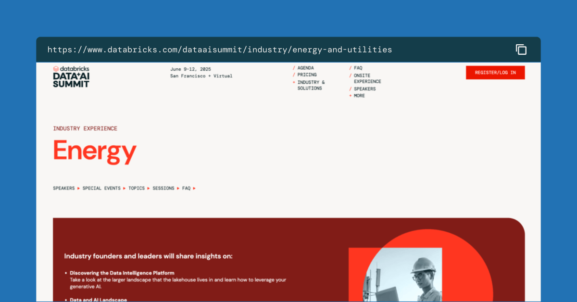The height and width of the screenshot is (302, 577).
Task: Open the Pricing menu item
Action: coord(307,75)
